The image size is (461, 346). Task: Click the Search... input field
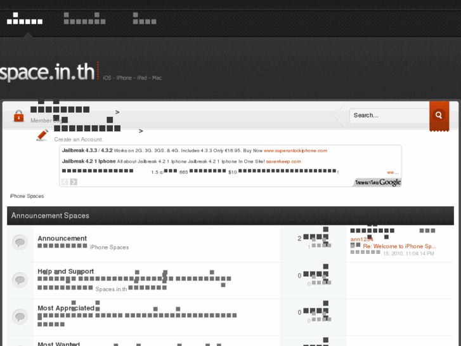389,116
